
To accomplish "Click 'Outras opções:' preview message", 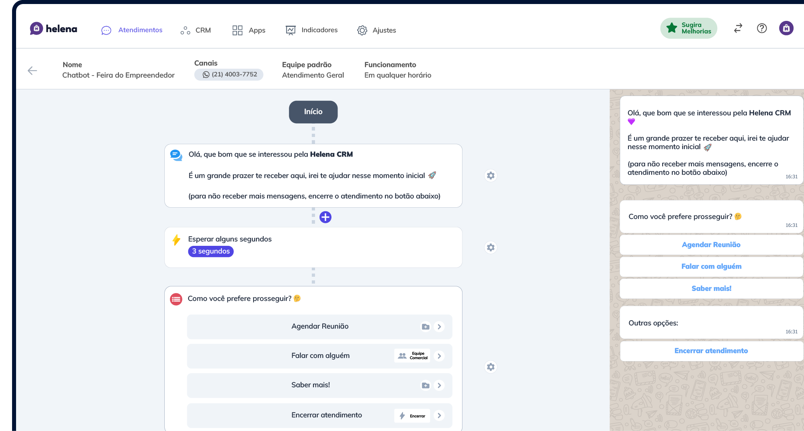I will (x=711, y=323).
